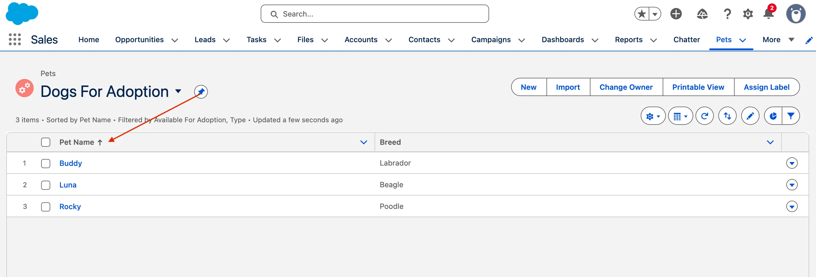Toggle the select-all checkbox in header
This screenshot has width=816, height=277.
click(x=46, y=142)
